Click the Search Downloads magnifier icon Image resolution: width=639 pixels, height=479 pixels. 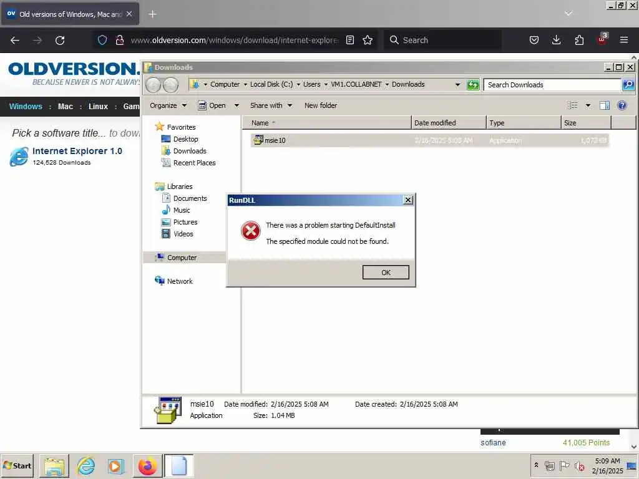tap(628, 85)
